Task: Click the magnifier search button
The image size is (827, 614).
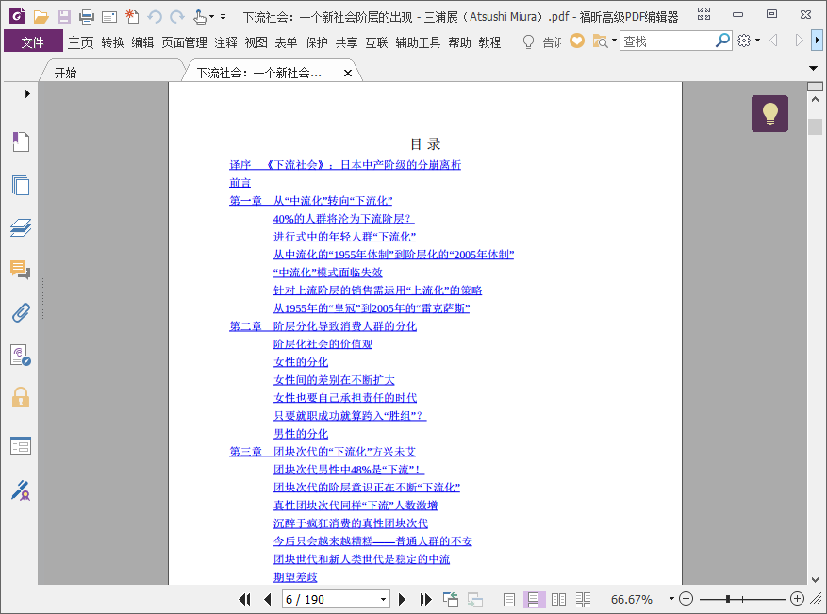Action: click(x=722, y=41)
